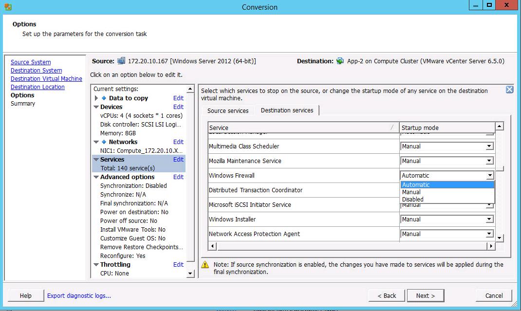Open startup mode dropdown for Mozilla Maintenance Service

coord(489,161)
